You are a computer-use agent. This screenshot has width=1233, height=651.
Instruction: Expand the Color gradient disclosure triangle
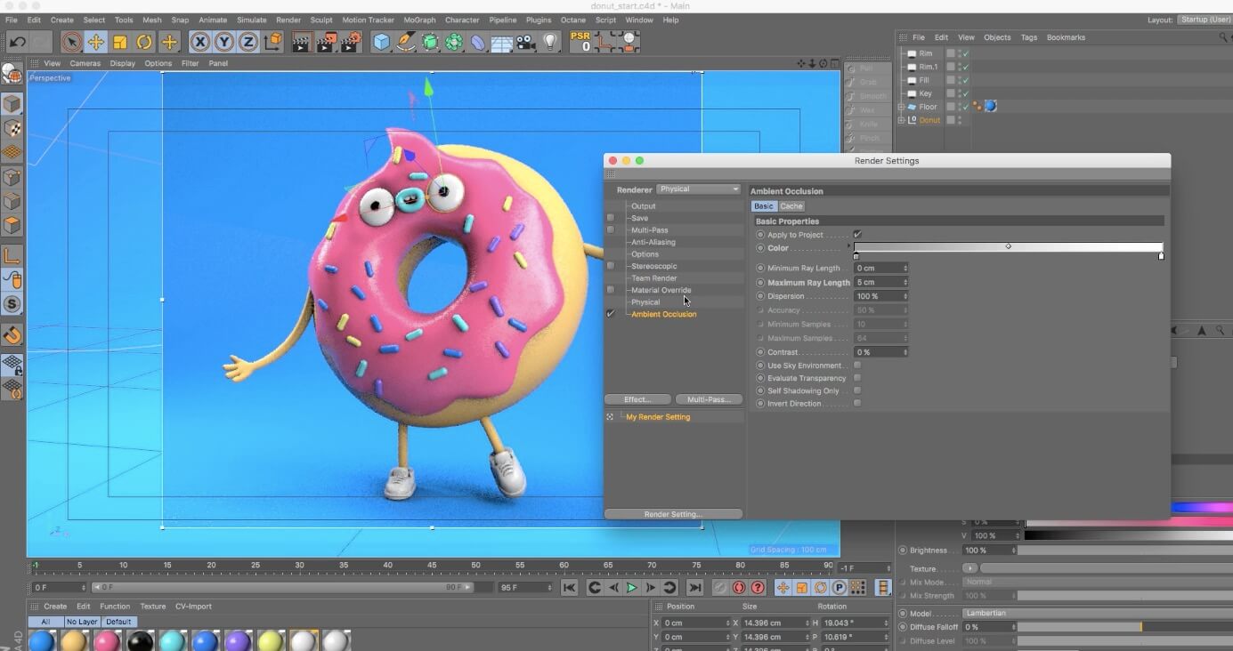[x=849, y=245]
